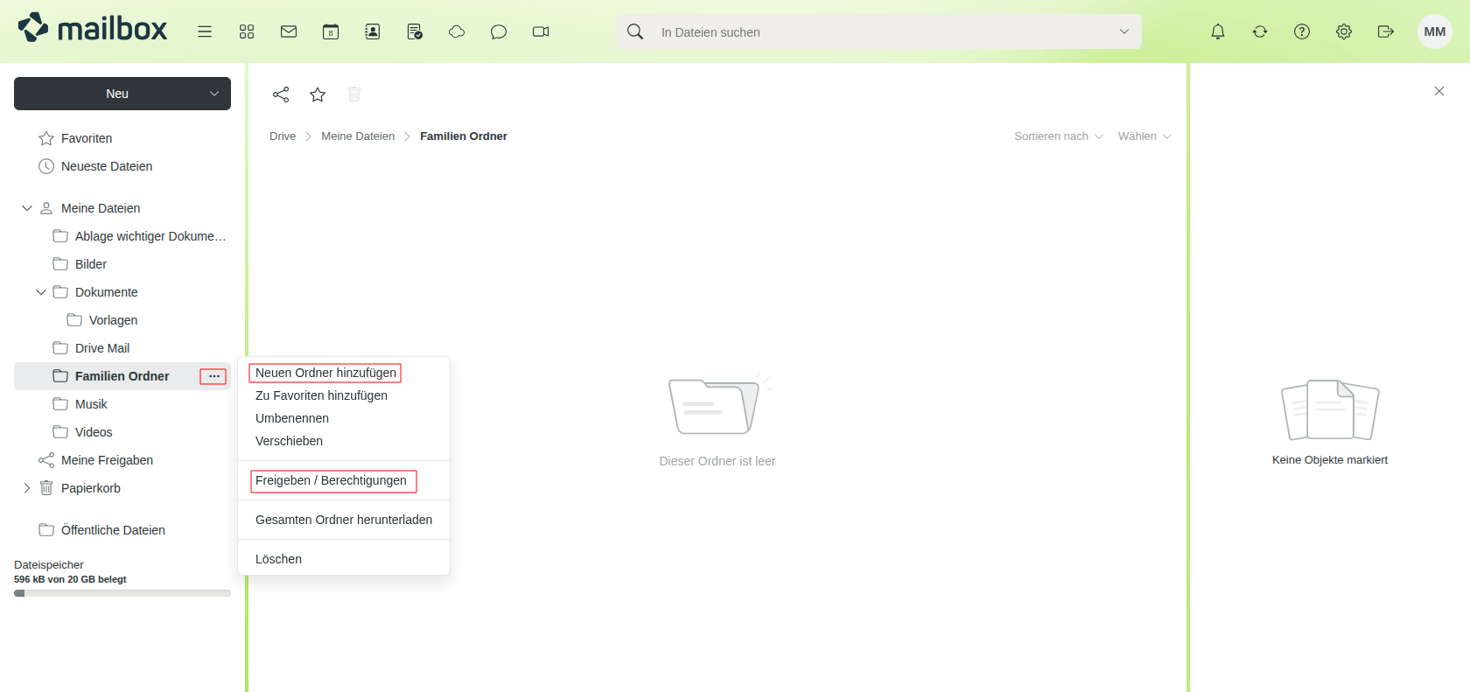Expand the Papierkorb tree node
This screenshot has width=1470, height=692.
27,488
